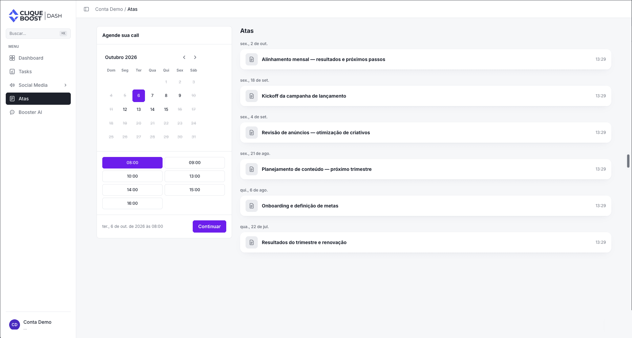Viewport: 632px width, 338px height.
Task: Pick October 13 in the calendar
Action: point(139,110)
